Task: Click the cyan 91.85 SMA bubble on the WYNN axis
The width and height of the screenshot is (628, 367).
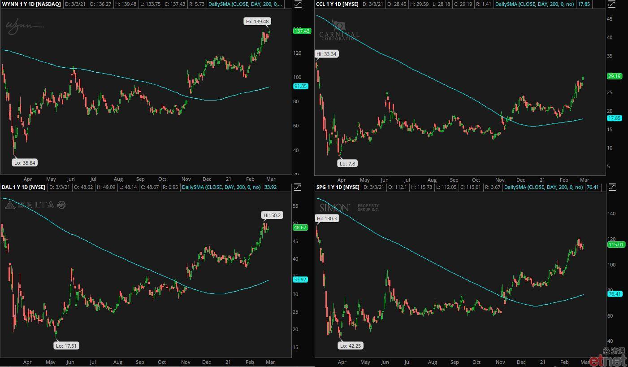Action: 300,86
